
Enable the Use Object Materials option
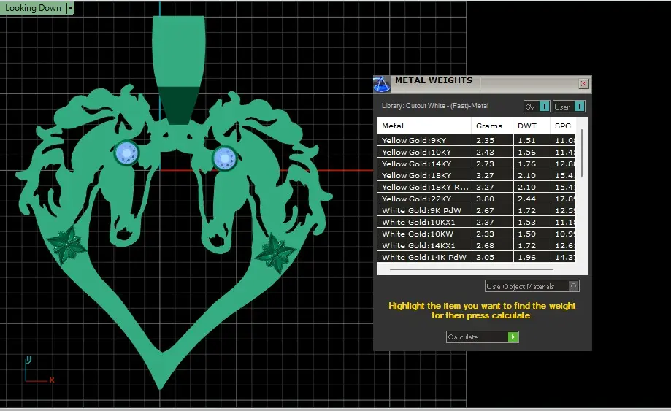pyautogui.click(x=532, y=286)
